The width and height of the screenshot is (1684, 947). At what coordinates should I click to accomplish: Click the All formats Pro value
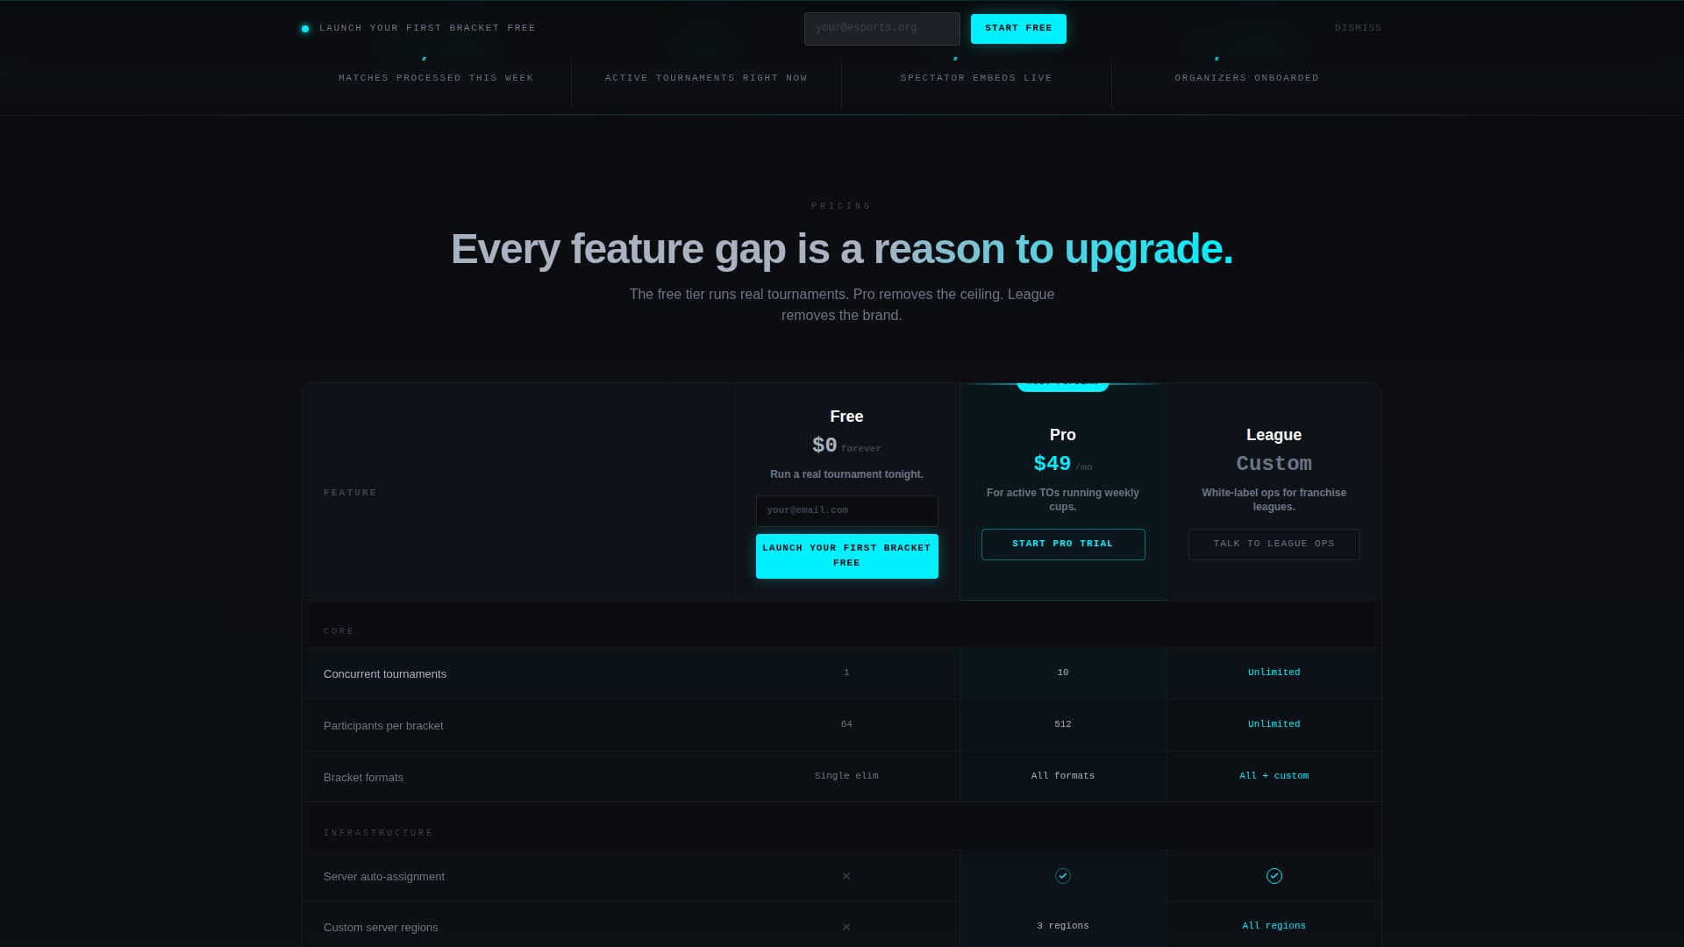1062,776
